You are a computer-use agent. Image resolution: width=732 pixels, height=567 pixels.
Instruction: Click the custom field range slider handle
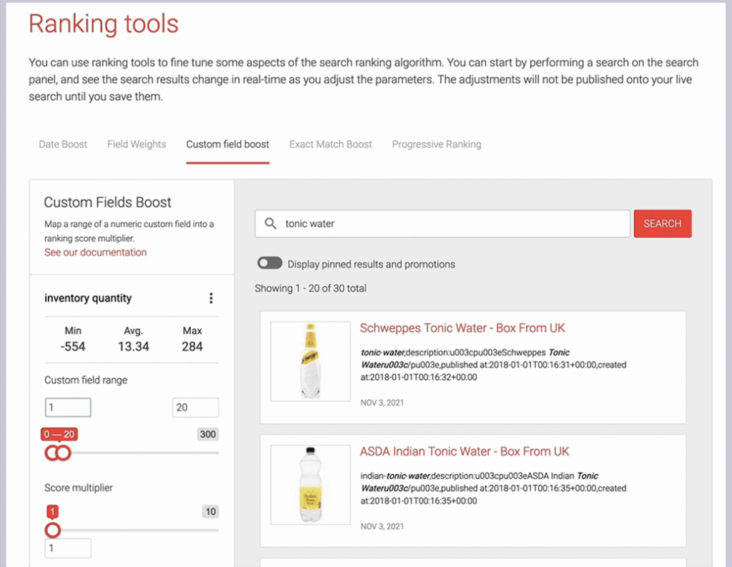tap(64, 453)
